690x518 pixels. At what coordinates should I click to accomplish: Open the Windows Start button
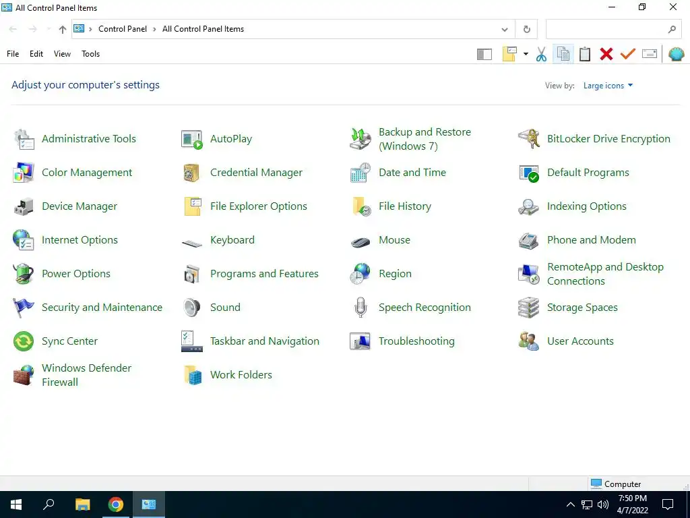16,505
